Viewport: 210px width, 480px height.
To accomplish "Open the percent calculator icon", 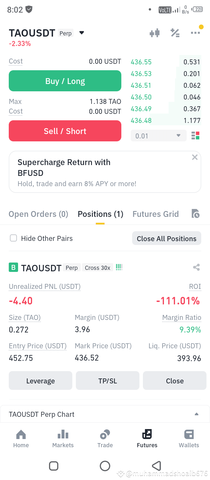I will (x=175, y=33).
